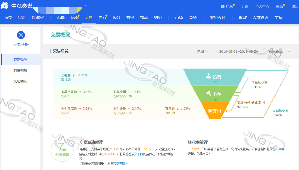Follow the 成交下跌 link
Viewport: 299px width, 170px height.
[137, 154]
